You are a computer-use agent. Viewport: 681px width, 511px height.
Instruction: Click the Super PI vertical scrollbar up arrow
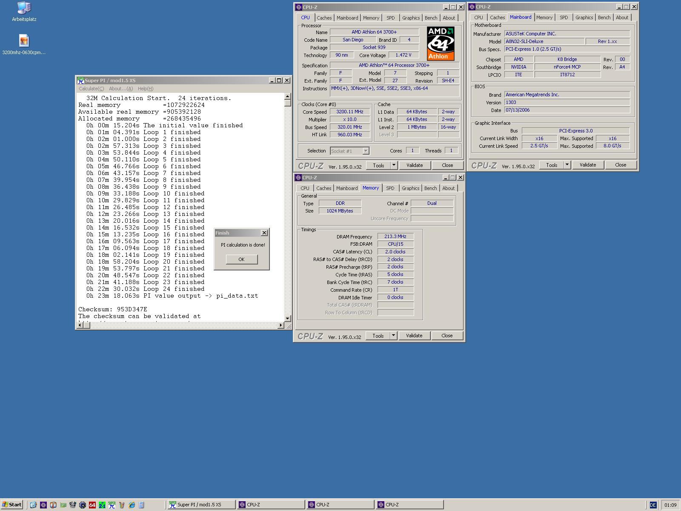click(287, 96)
